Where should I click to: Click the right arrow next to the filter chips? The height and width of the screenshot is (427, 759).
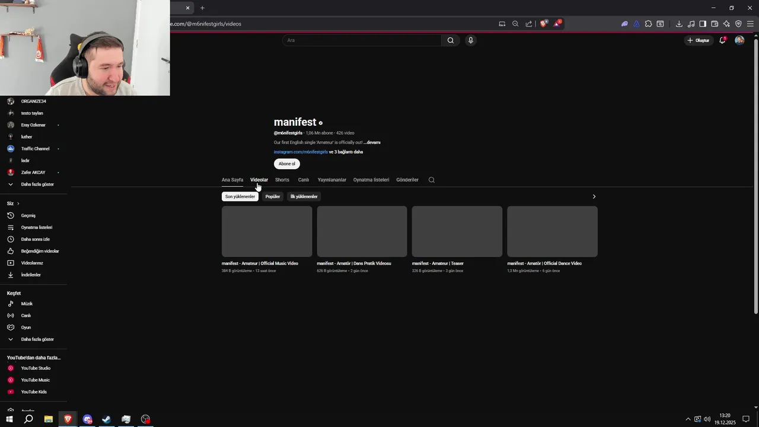pyautogui.click(x=594, y=196)
